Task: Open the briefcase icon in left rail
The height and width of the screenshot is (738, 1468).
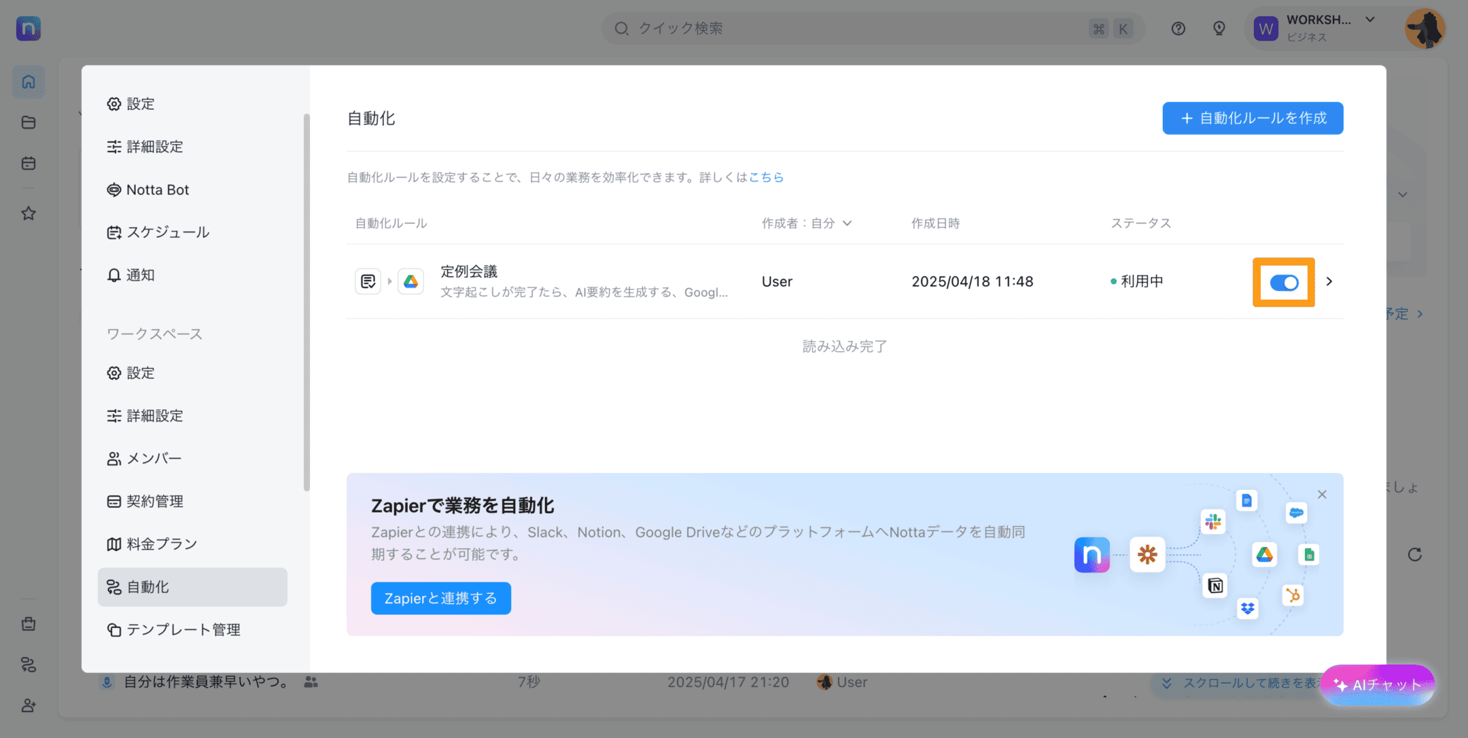Action: pos(29,624)
